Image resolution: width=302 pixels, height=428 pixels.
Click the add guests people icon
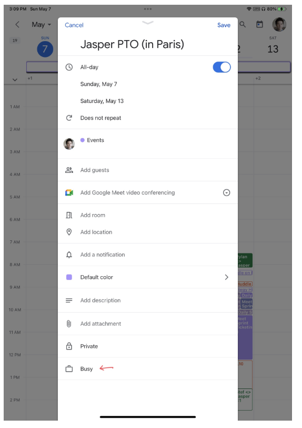tap(69, 170)
